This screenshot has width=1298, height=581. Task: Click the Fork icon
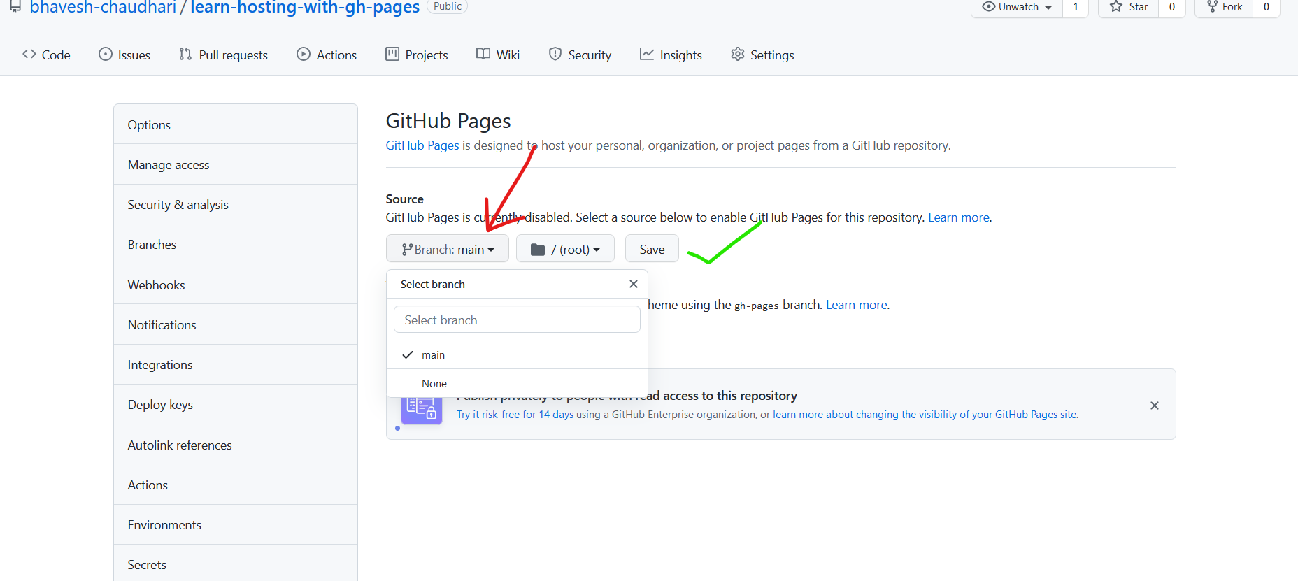point(1213,6)
